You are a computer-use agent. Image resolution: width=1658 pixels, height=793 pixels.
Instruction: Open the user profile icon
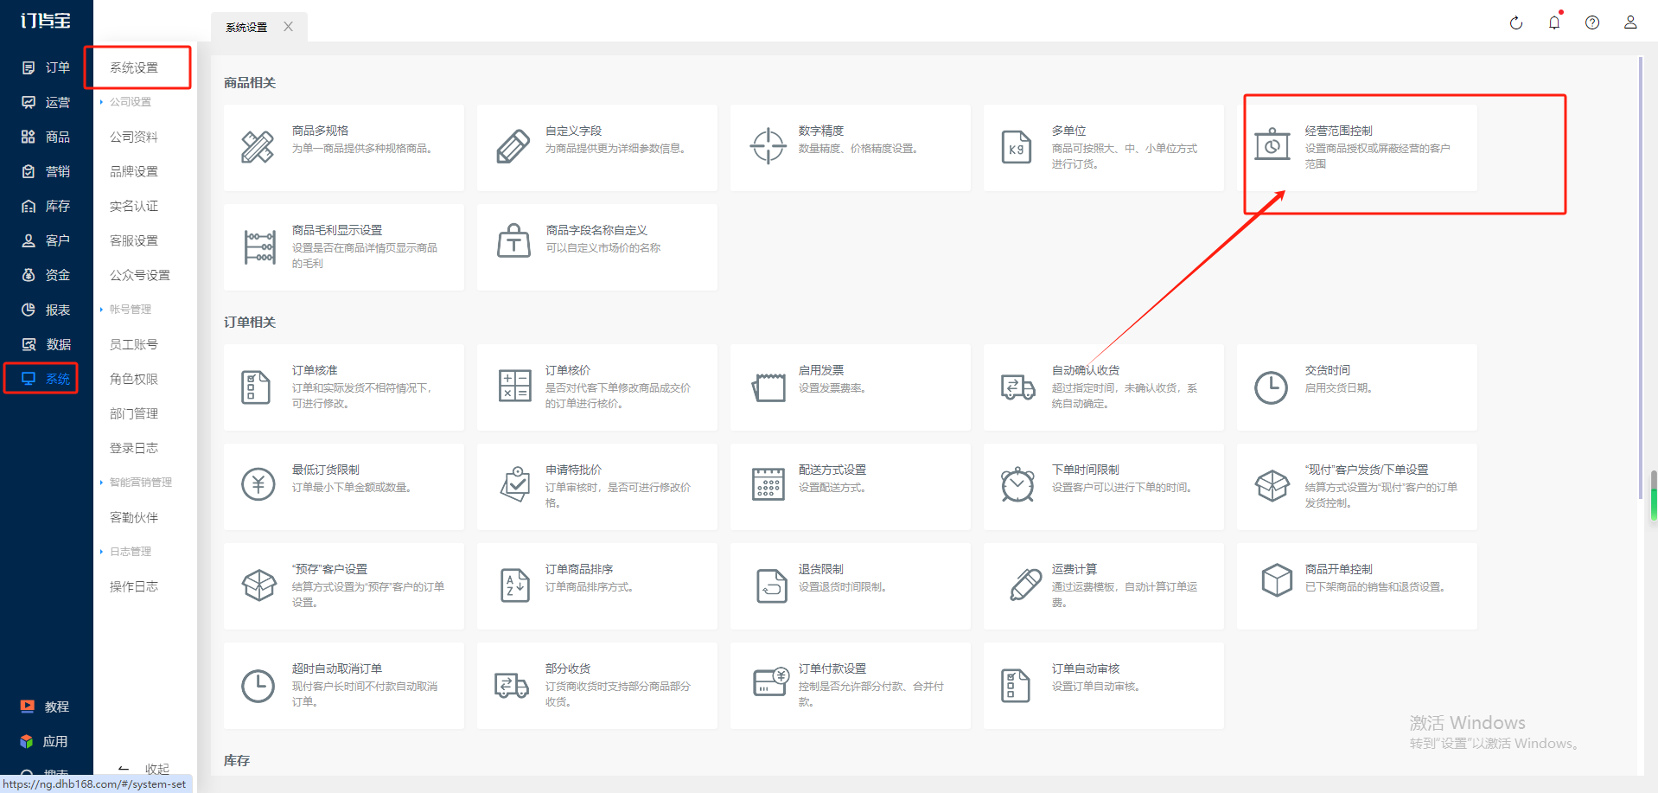tap(1629, 23)
